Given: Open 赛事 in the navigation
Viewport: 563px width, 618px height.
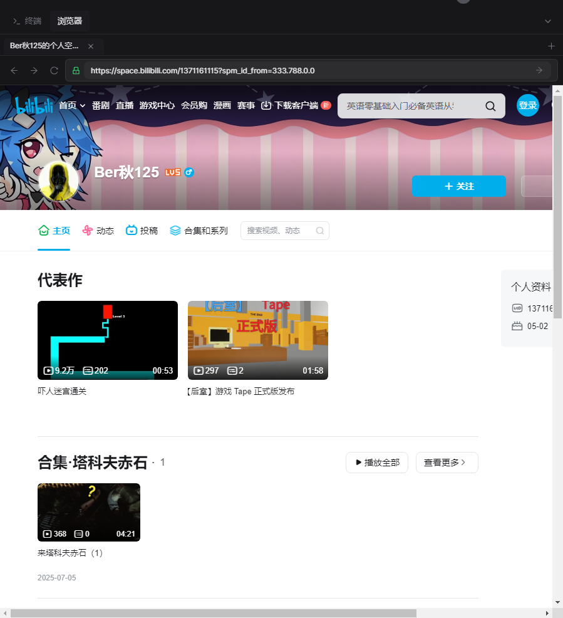Looking at the screenshot, I should (246, 105).
